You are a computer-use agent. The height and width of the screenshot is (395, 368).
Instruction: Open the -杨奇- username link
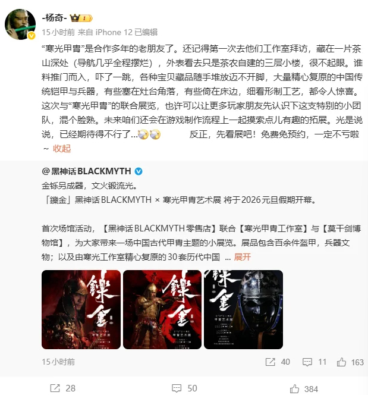54,18
